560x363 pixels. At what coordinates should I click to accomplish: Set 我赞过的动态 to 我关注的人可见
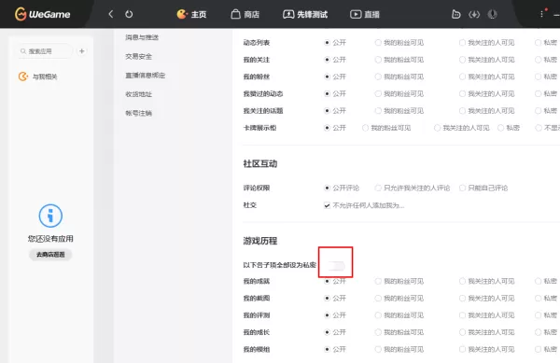[x=462, y=93]
